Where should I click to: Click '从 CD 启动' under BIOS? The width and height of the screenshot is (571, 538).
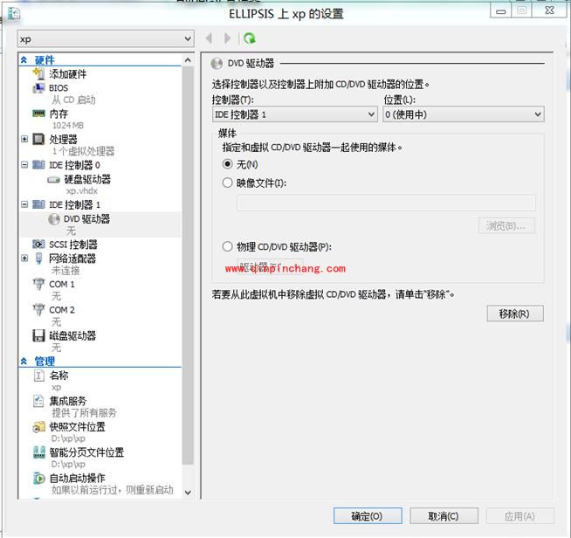coord(73,100)
